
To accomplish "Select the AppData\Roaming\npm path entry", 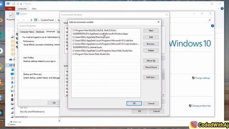I will [x=106, y=37].
